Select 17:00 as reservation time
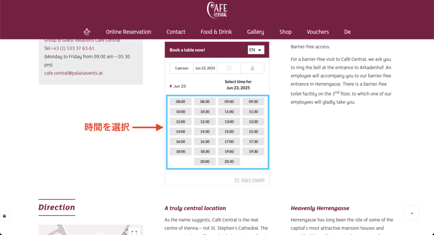The image size is (434, 235). (229, 142)
